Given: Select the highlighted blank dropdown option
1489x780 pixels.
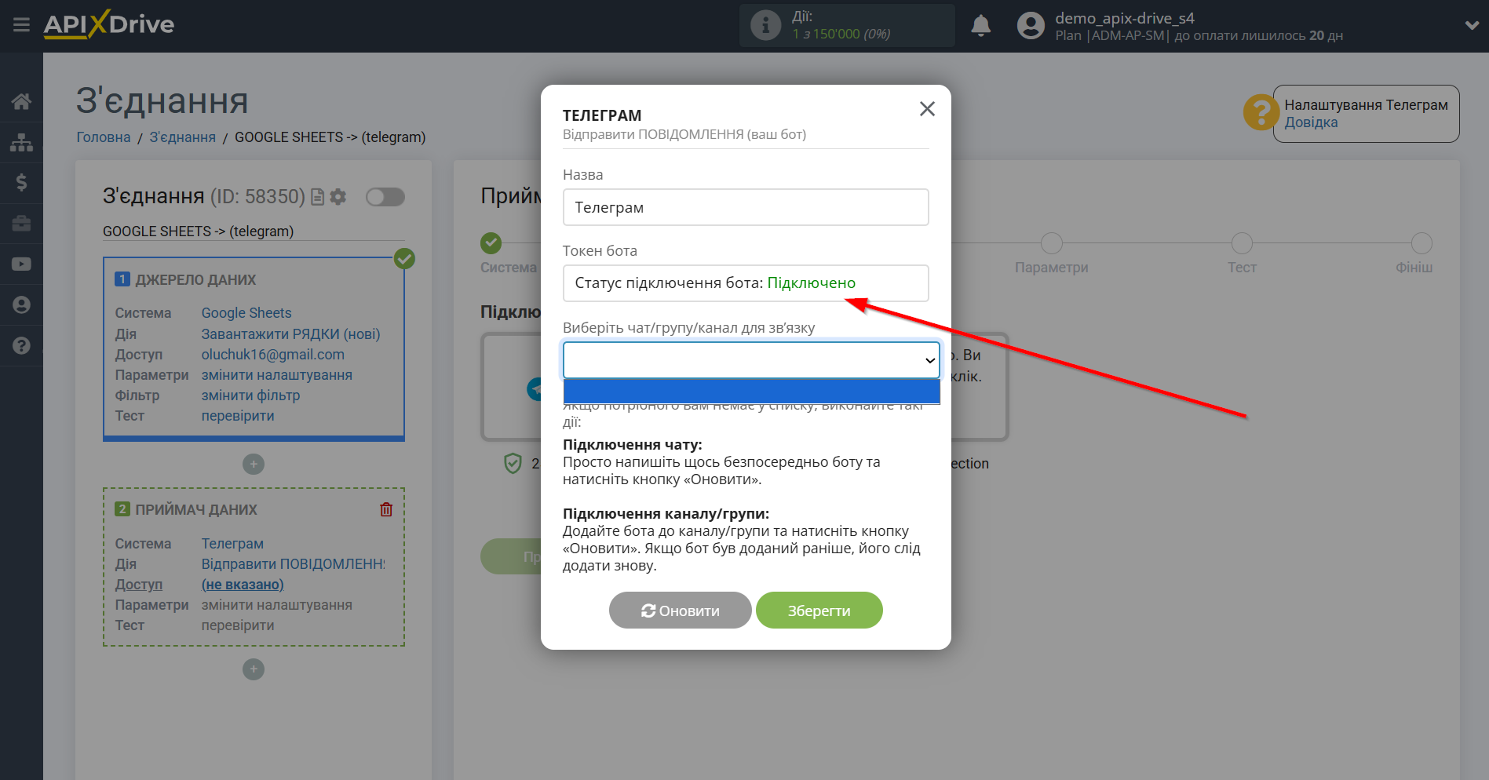Looking at the screenshot, I should click(x=751, y=391).
